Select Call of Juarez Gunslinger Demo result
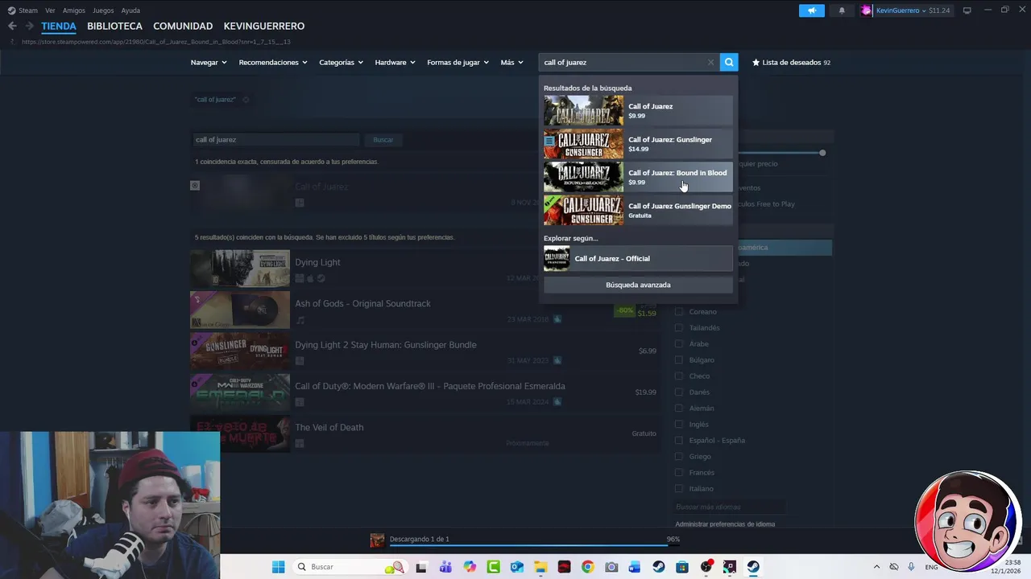This screenshot has width=1031, height=579. [x=638, y=211]
